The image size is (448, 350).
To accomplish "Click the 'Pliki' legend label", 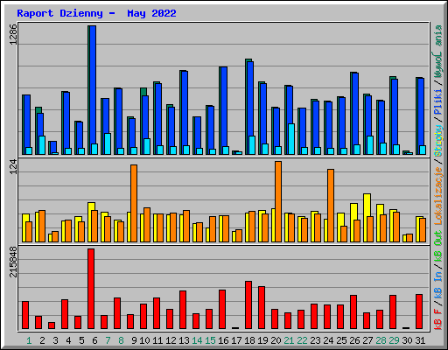I will (x=438, y=102).
